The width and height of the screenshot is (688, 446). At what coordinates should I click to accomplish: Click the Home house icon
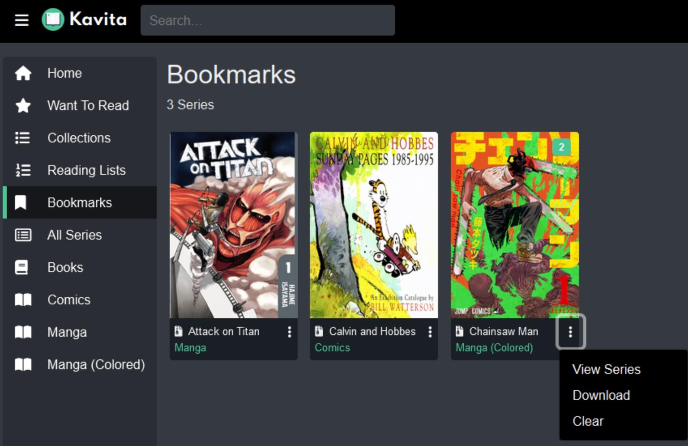coord(23,73)
